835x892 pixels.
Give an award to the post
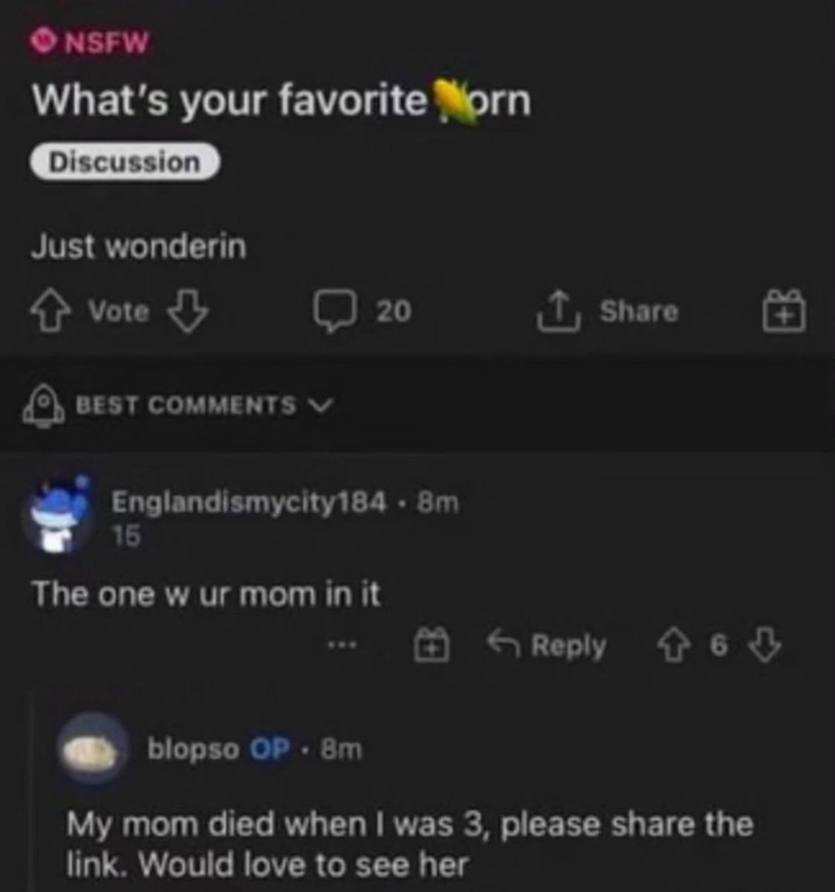click(786, 311)
